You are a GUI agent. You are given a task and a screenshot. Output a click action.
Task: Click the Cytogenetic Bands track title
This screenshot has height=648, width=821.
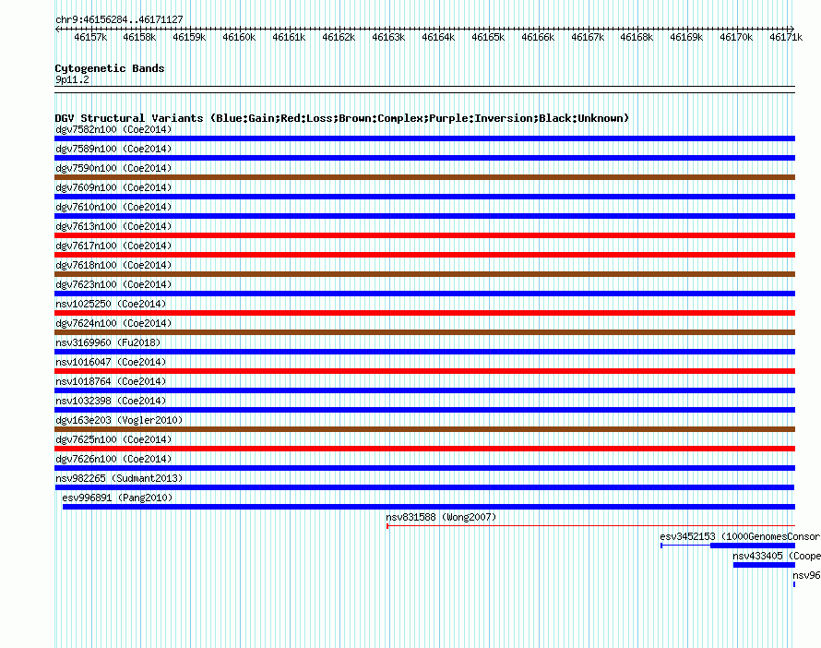(x=110, y=68)
